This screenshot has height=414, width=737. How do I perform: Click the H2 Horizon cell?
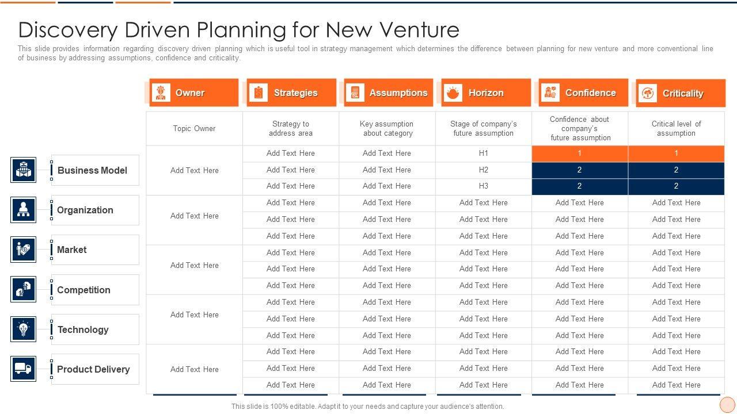(x=483, y=170)
